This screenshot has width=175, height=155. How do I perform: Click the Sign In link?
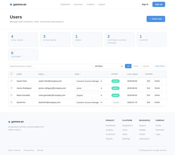point(145,4)
